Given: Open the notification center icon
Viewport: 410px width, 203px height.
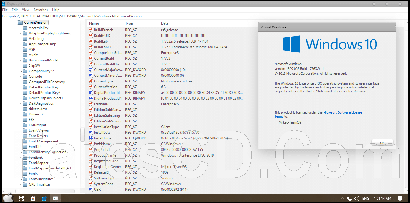Looking at the screenshot, I should point(400,199).
